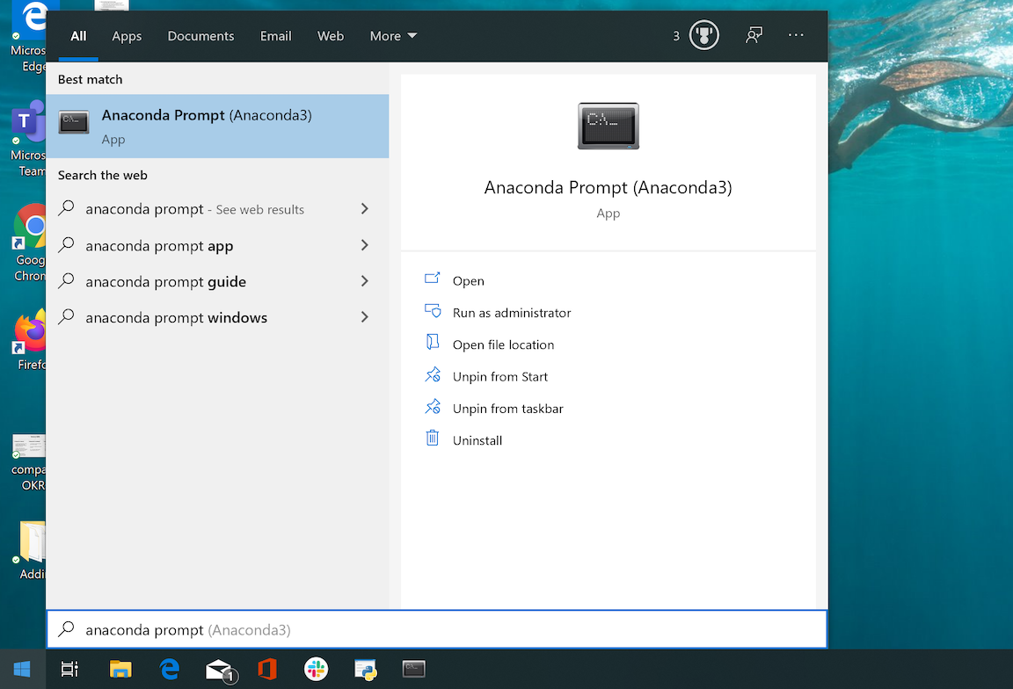The image size is (1013, 689).
Task: Open Task View in the taskbar
Action: click(69, 669)
